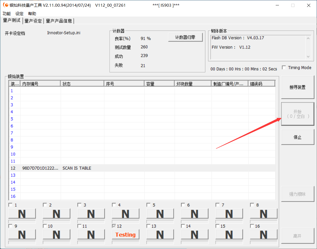Check the port 9 checkbox
Screen dimensions: 317x249
tap(10, 226)
